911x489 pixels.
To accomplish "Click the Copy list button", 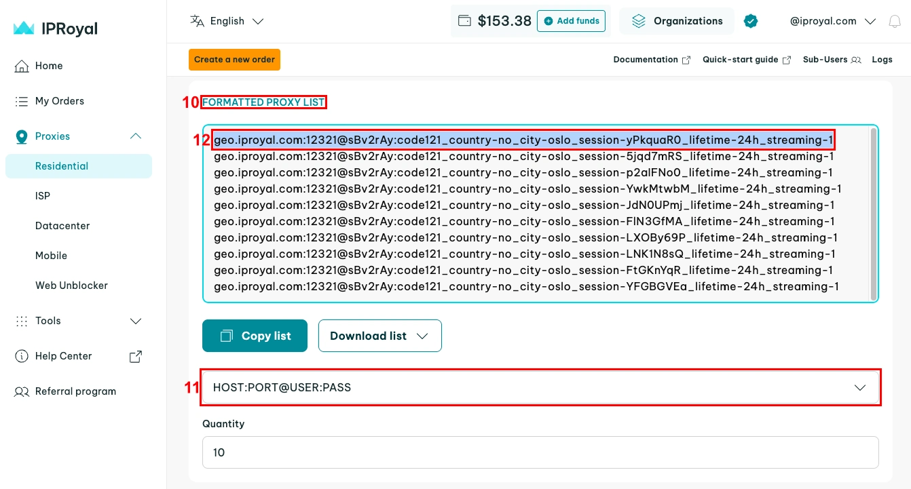I will [x=255, y=336].
